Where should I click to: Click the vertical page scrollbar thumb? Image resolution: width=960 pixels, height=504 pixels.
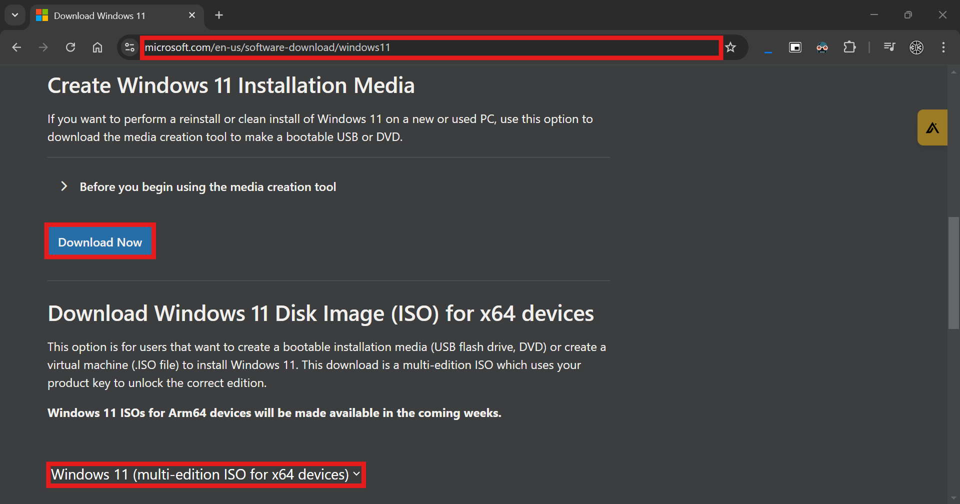(953, 272)
